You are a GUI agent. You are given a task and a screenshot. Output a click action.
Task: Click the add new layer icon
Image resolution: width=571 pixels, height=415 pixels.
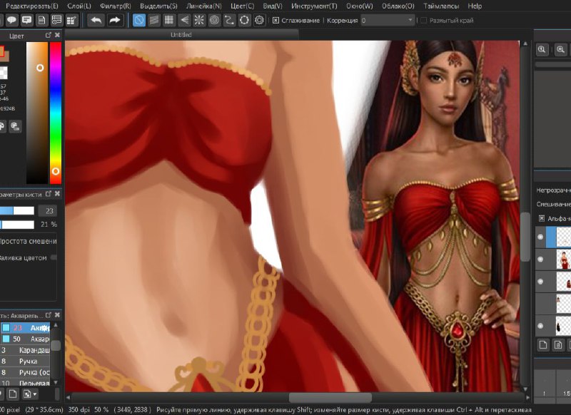click(x=543, y=344)
